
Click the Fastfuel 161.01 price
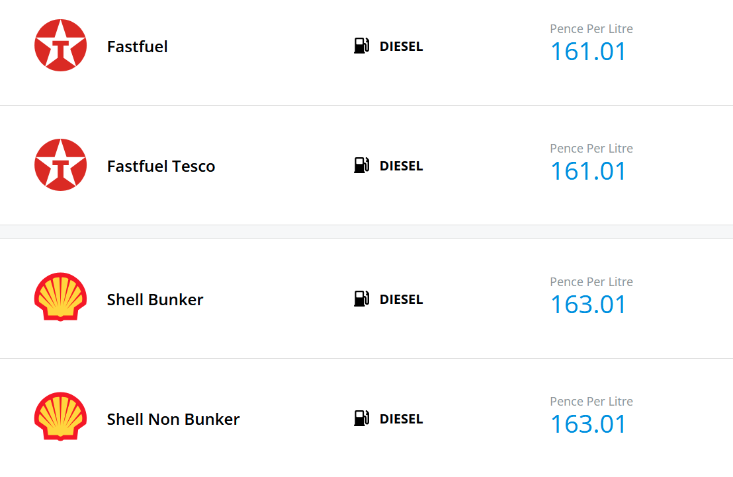pos(588,52)
